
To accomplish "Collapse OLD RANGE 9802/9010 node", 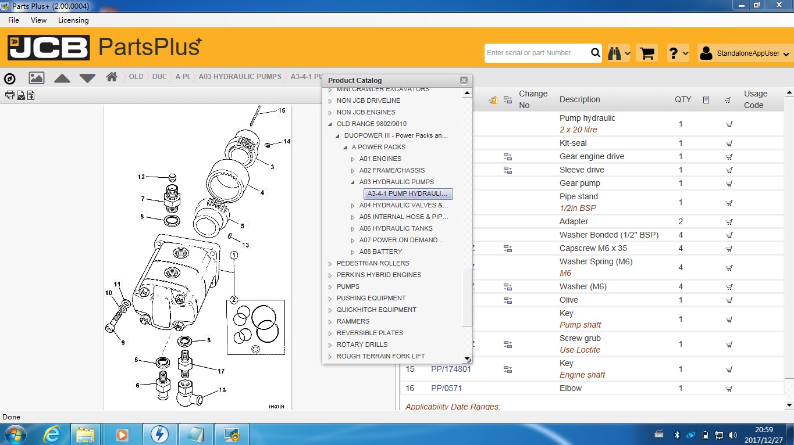I will (x=330, y=124).
